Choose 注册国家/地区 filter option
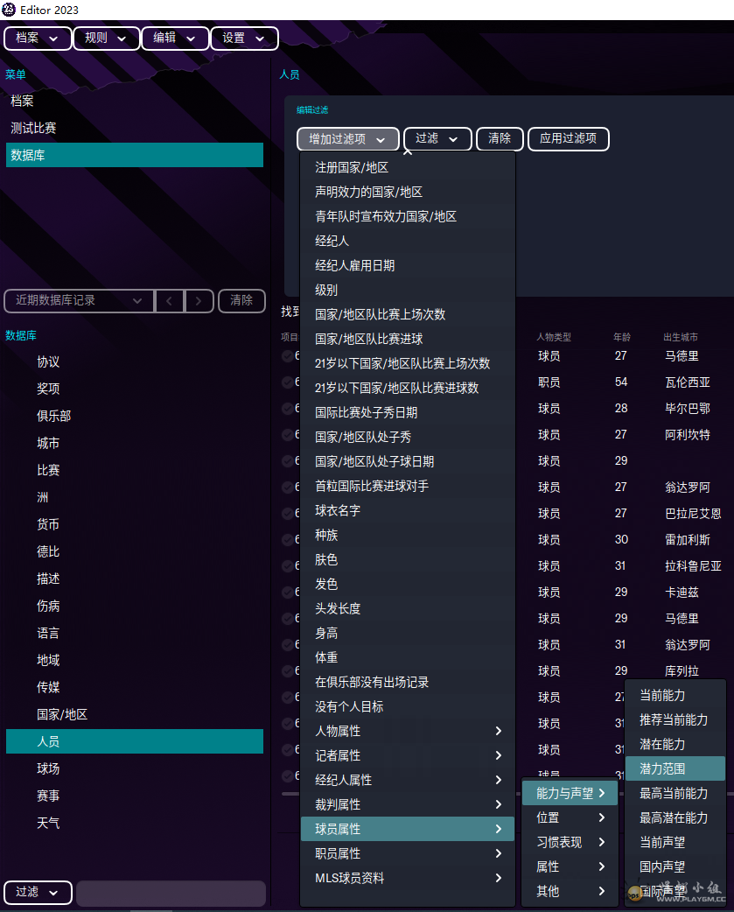This screenshot has height=912, width=734. pyautogui.click(x=352, y=167)
